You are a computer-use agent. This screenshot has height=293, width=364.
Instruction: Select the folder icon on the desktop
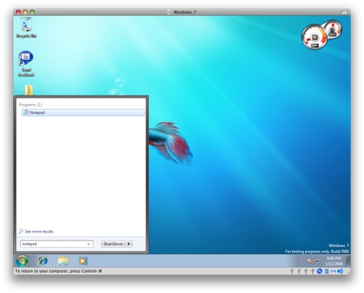(28, 90)
